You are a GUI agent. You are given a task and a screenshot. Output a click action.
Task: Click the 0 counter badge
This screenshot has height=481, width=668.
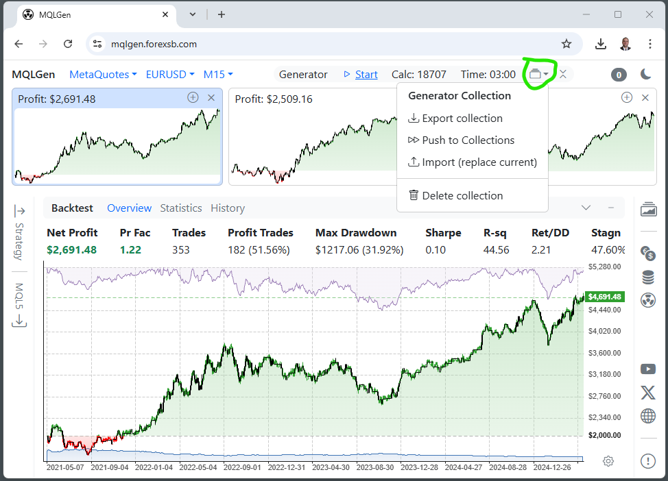coord(619,75)
